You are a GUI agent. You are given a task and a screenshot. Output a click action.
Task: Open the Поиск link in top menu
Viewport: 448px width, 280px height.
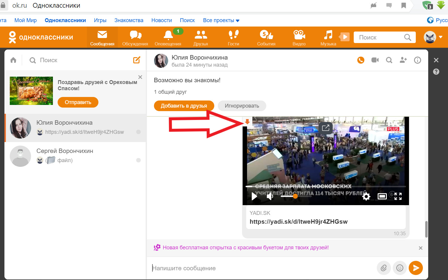187,20
